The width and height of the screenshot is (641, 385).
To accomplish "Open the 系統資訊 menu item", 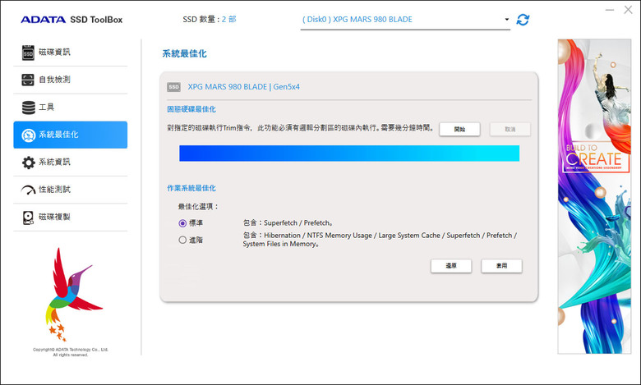I will (71, 162).
